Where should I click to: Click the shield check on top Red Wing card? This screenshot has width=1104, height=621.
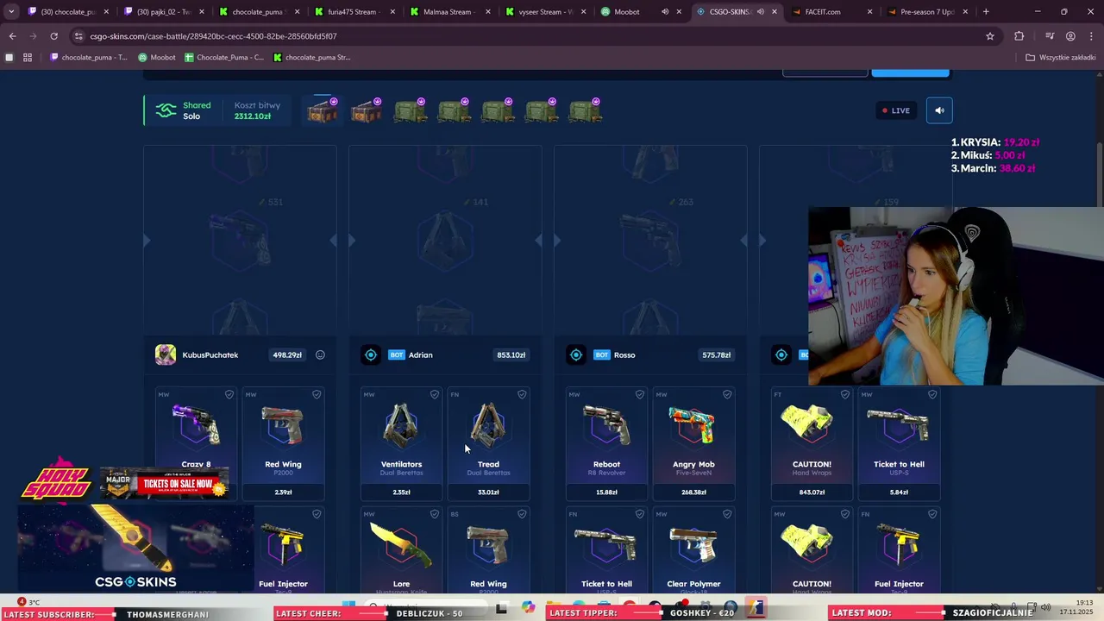(317, 394)
